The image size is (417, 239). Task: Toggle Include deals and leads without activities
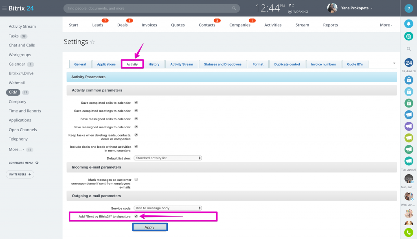click(136, 147)
